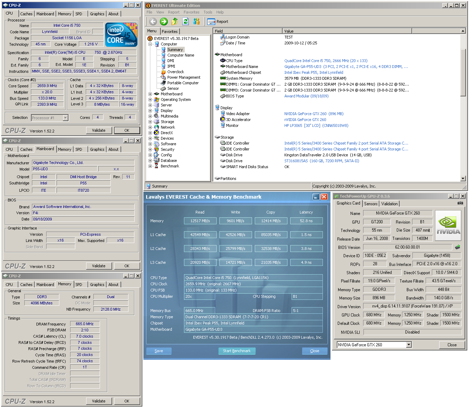The width and height of the screenshot is (469, 408).
Task: Click the Refresh icon in EVEREST toolbar
Action: pyautogui.click(x=186, y=21)
